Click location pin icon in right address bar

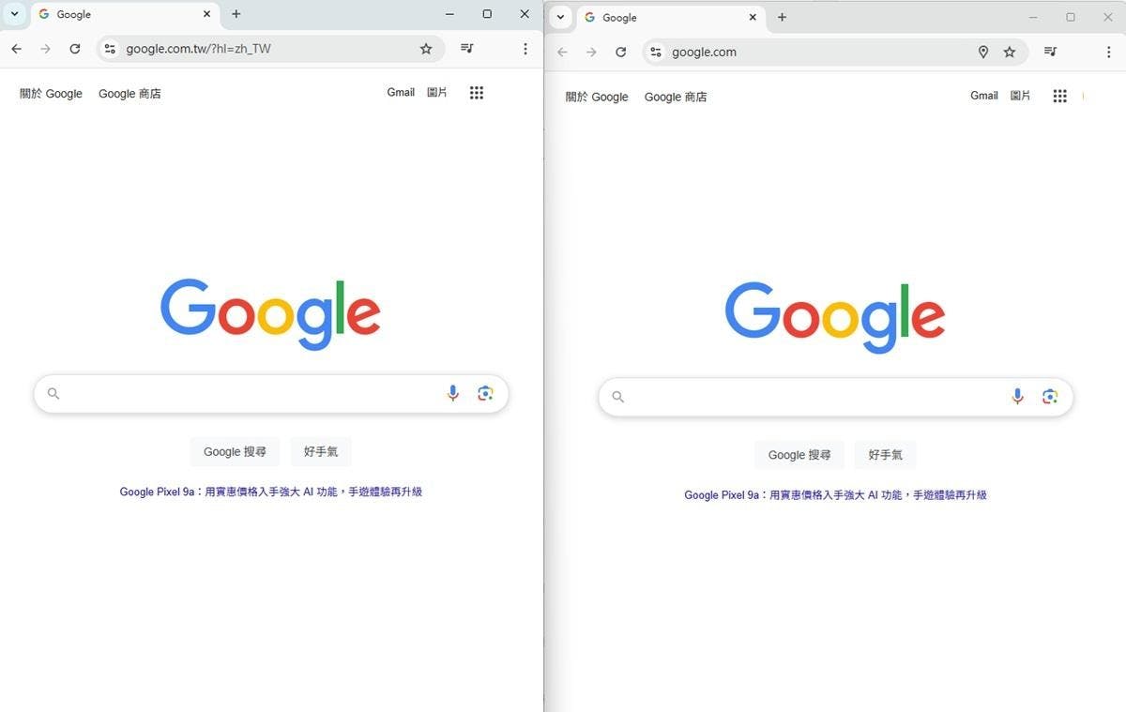click(x=983, y=53)
